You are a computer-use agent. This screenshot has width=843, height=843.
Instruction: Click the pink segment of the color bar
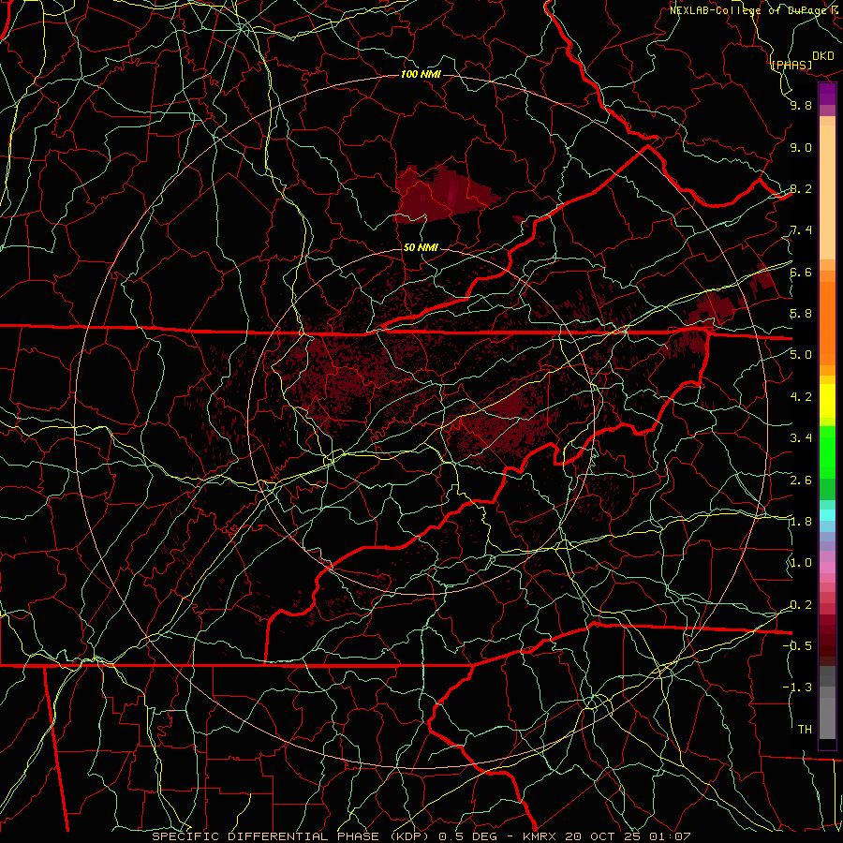(x=827, y=568)
